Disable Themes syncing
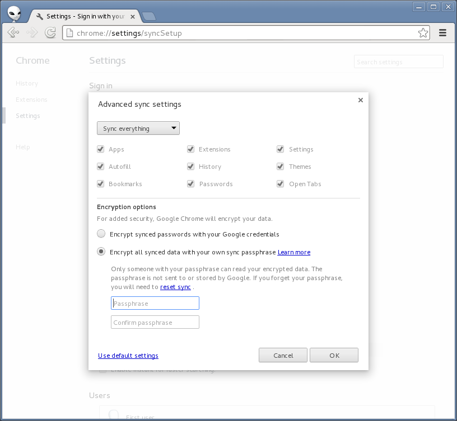Screen dimensions: 457x421 [x=280, y=166]
